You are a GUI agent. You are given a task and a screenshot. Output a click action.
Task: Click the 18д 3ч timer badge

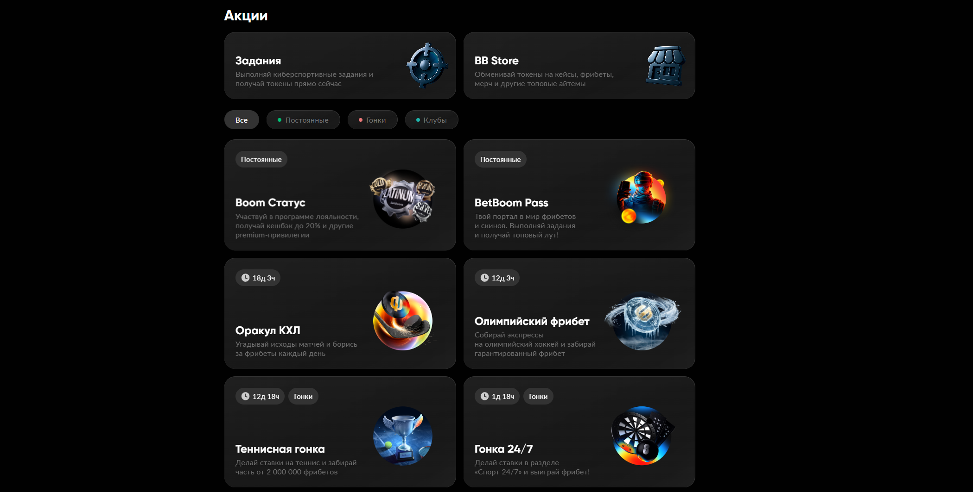(258, 278)
